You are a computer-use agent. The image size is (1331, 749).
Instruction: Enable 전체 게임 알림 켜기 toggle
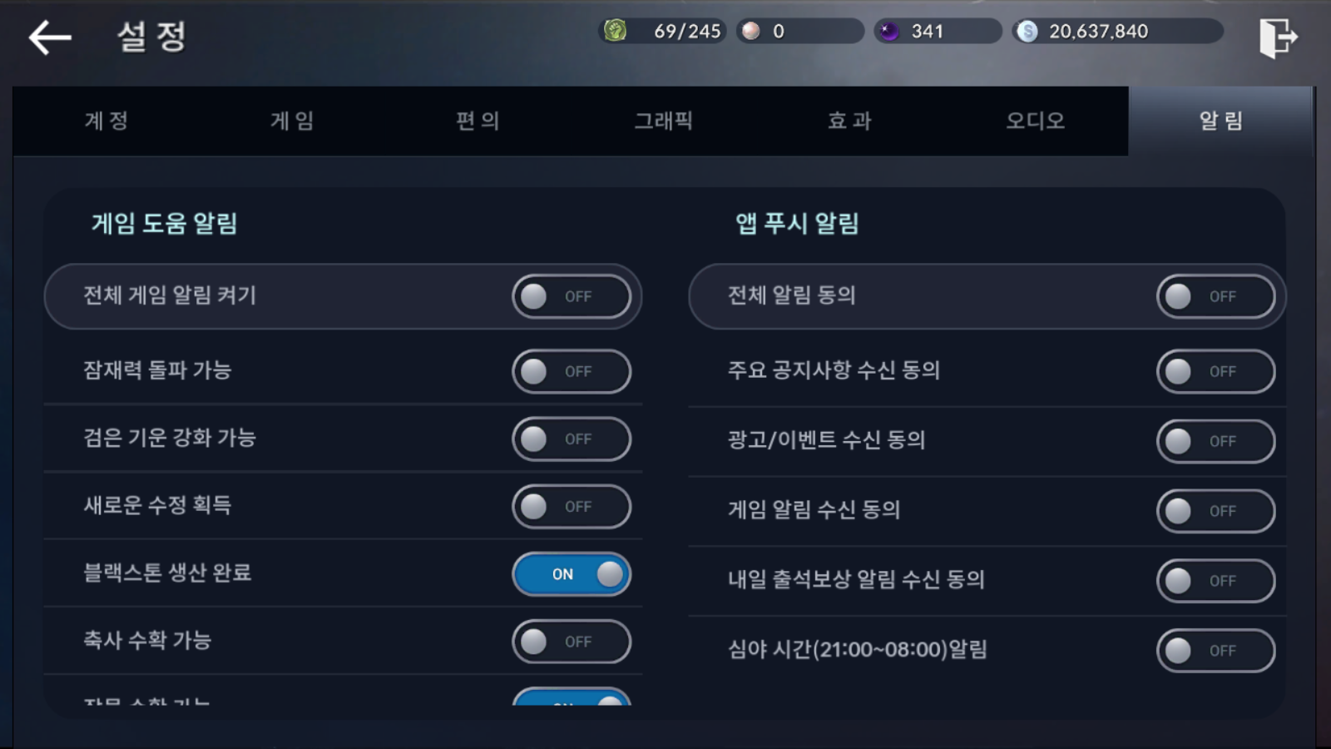click(x=571, y=296)
